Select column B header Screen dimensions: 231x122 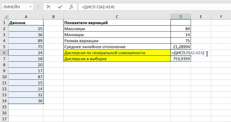[x=53, y=17]
